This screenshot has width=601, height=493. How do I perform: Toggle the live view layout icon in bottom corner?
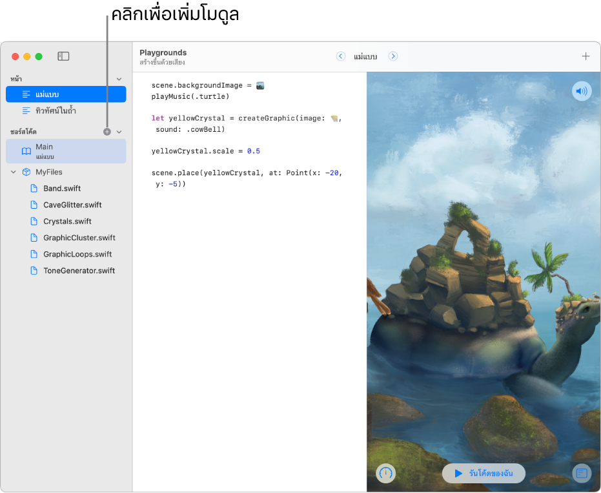(582, 474)
